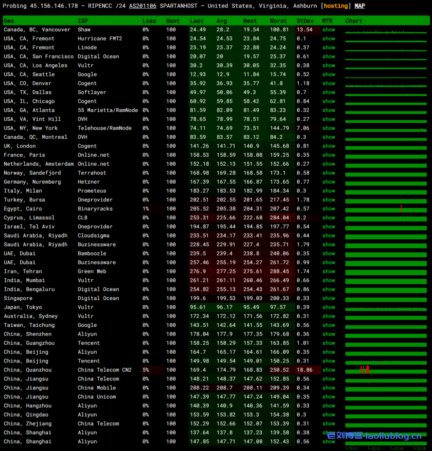Click the Loss column header

pos(149,21)
